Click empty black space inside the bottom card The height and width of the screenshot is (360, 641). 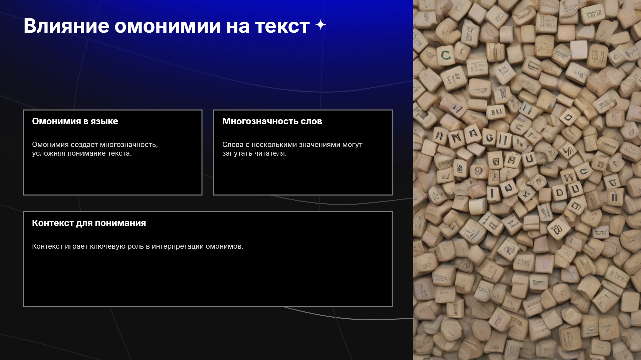[208, 280]
